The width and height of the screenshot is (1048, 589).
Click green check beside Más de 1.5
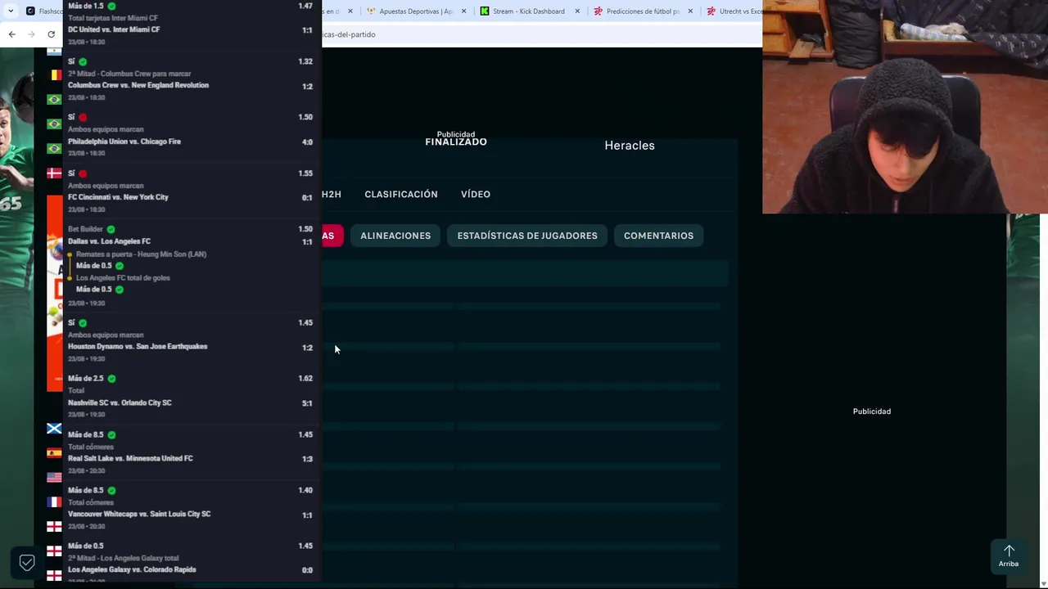coord(111,6)
